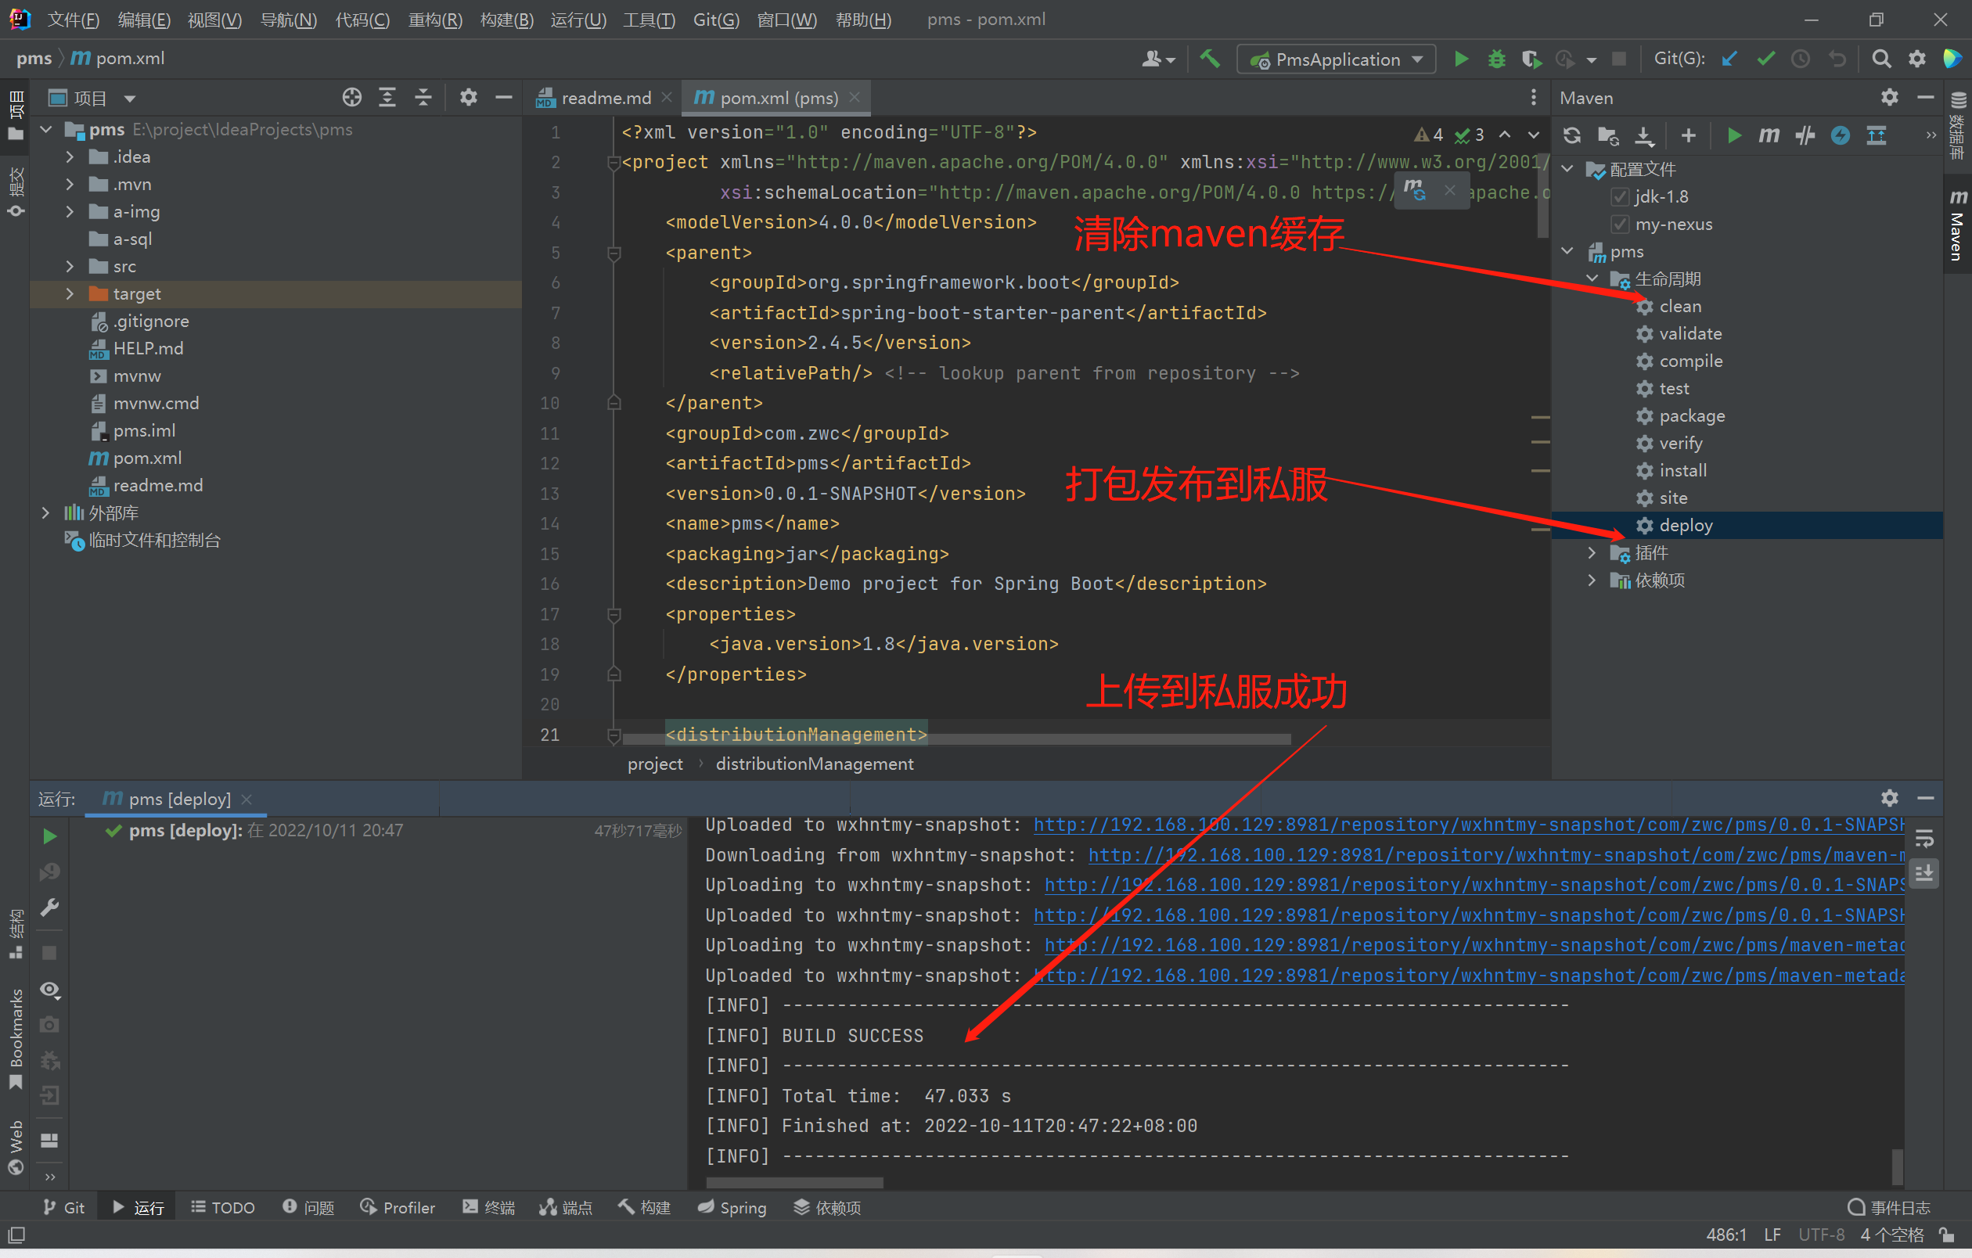Select opened file locate target icon in Project panel
Viewport: 1972px width, 1258px height.
coord(351,97)
